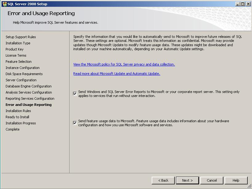Select the Installation Rules step
Screen dimensions: 252x189
pos(18,111)
